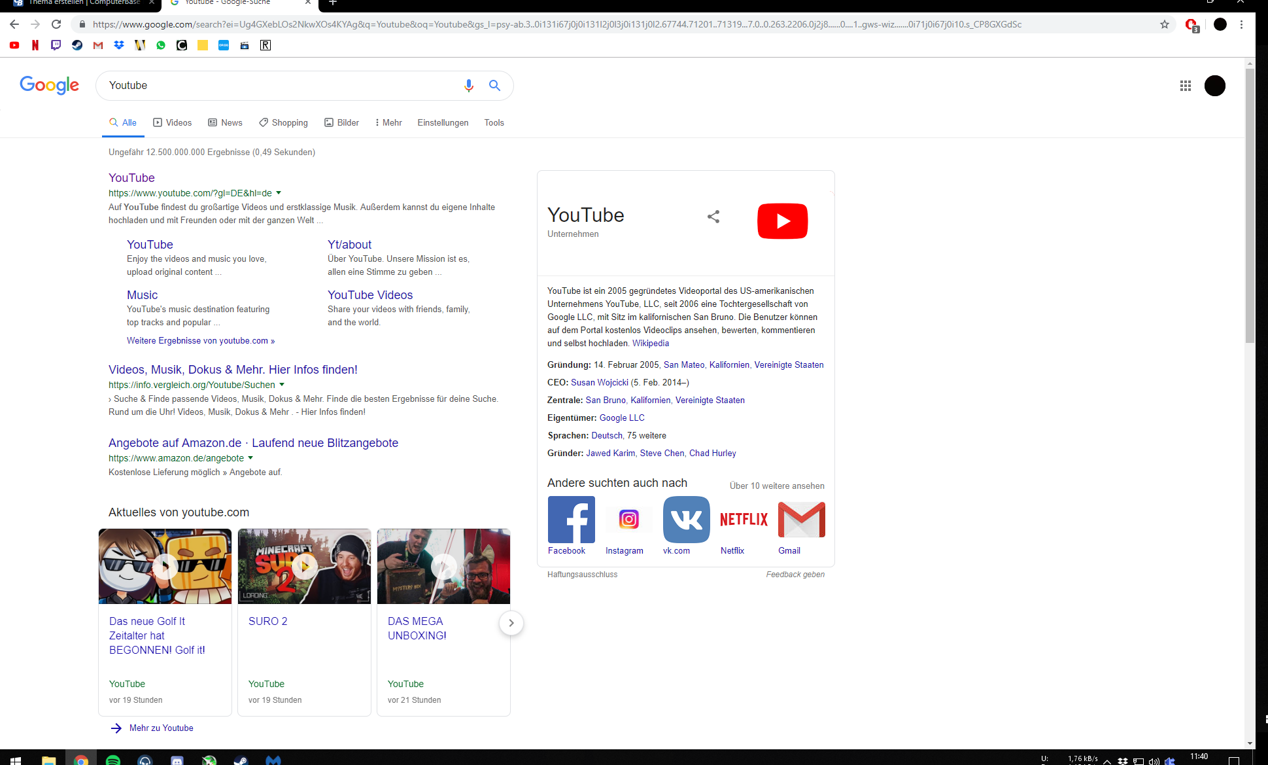Open File Explorer from the taskbar

point(49,760)
